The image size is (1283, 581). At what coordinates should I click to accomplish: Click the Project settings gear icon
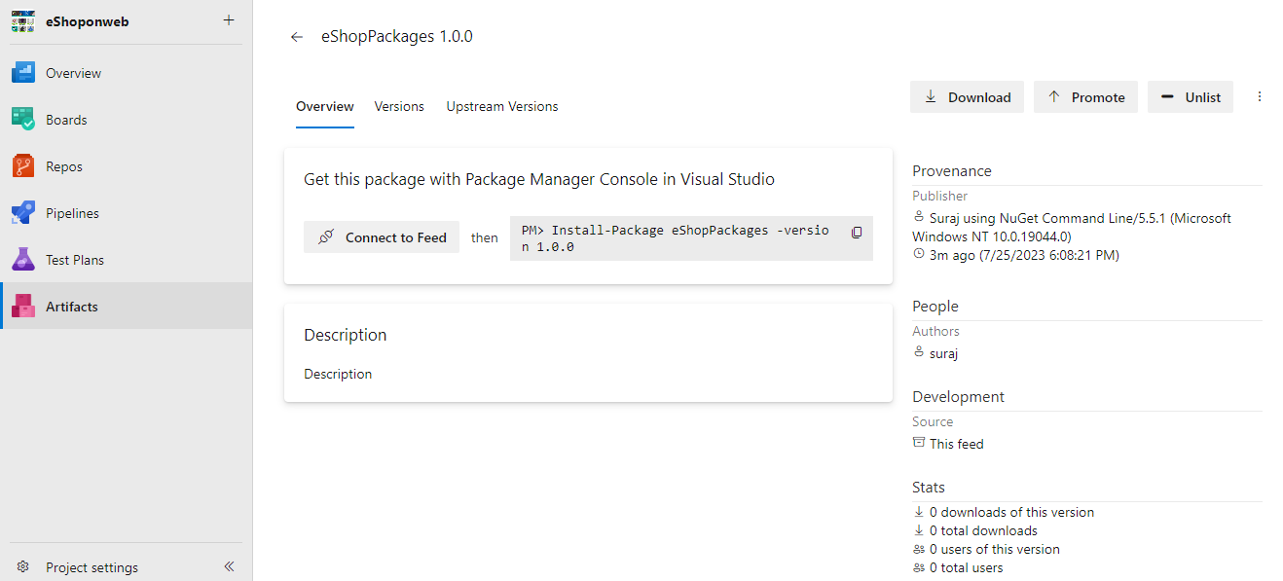tap(23, 566)
